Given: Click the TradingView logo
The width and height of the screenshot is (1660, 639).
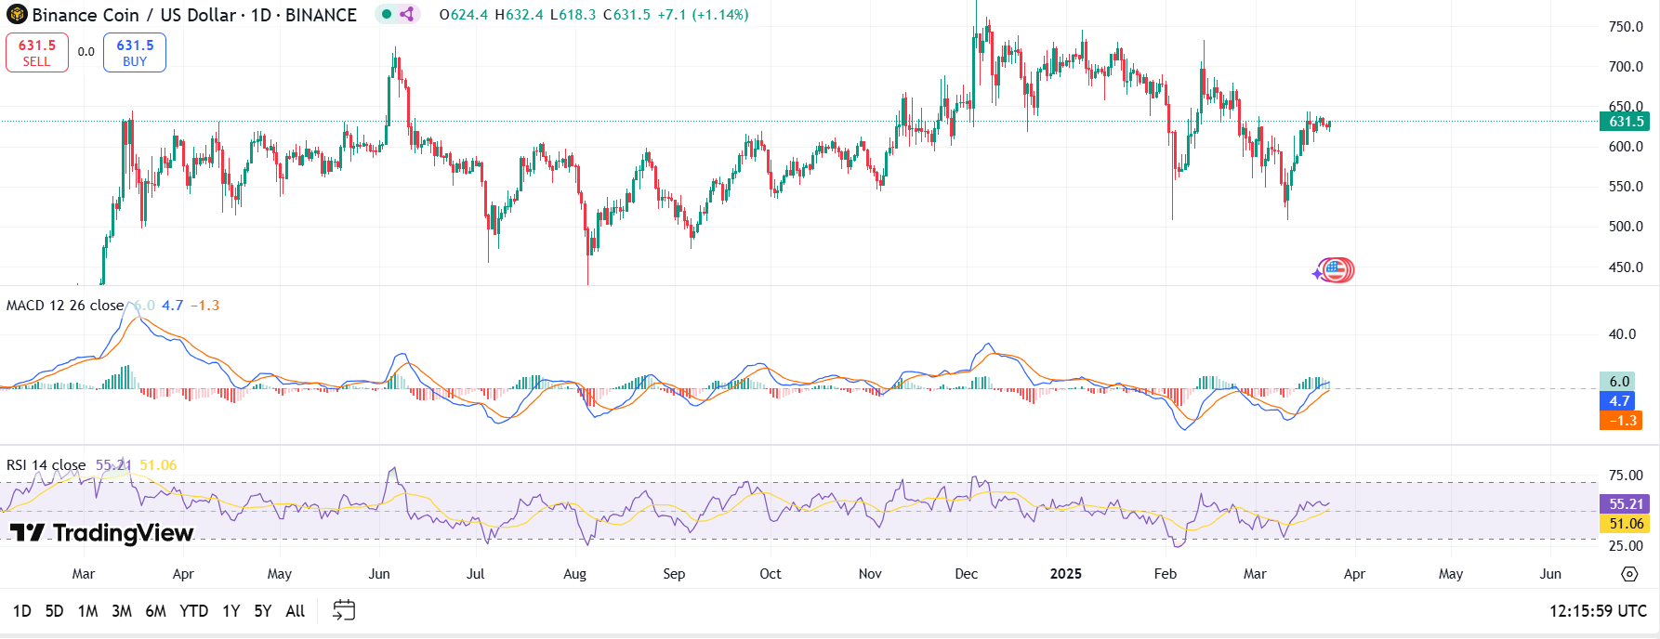Looking at the screenshot, I should (x=101, y=532).
